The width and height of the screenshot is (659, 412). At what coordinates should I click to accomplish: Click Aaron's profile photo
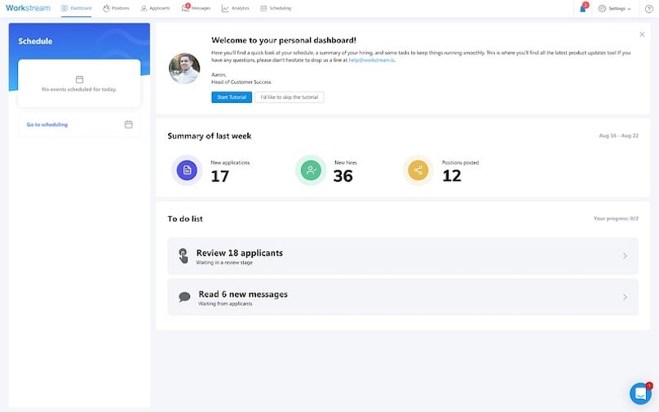184,69
